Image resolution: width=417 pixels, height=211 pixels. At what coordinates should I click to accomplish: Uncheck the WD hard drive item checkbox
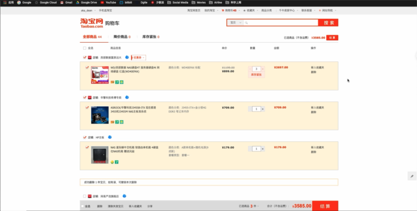[87, 68]
